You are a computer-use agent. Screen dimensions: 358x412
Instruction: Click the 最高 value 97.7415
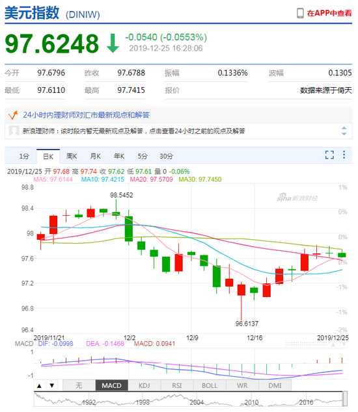point(131,90)
